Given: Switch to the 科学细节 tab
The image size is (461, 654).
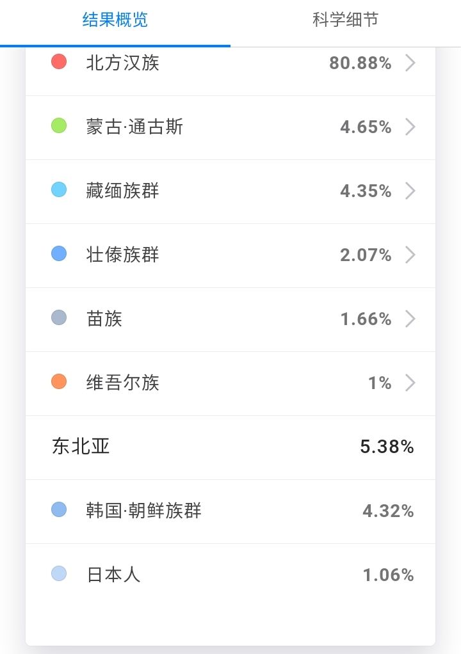Looking at the screenshot, I should tap(346, 20).
